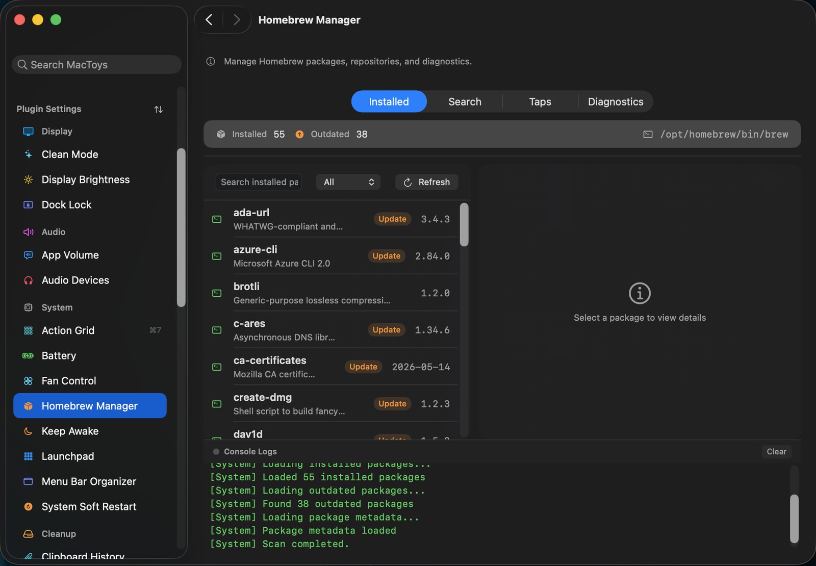Click the Homebrew Manager box icon
The width and height of the screenshot is (816, 566).
pyautogui.click(x=28, y=406)
